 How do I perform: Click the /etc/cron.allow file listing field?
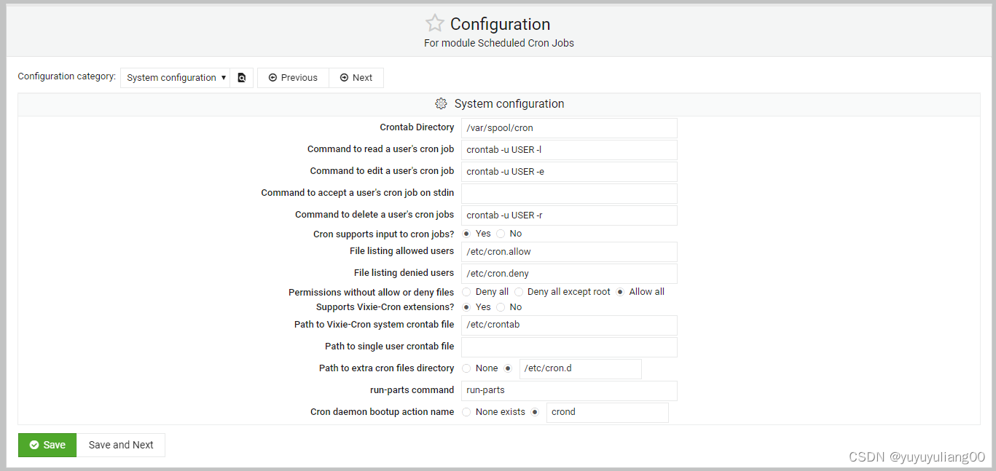click(568, 251)
